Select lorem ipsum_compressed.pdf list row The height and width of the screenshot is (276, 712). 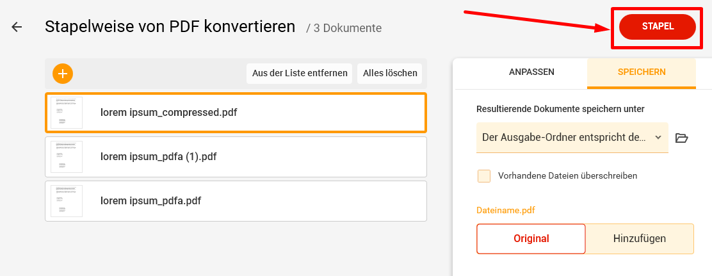point(256,113)
